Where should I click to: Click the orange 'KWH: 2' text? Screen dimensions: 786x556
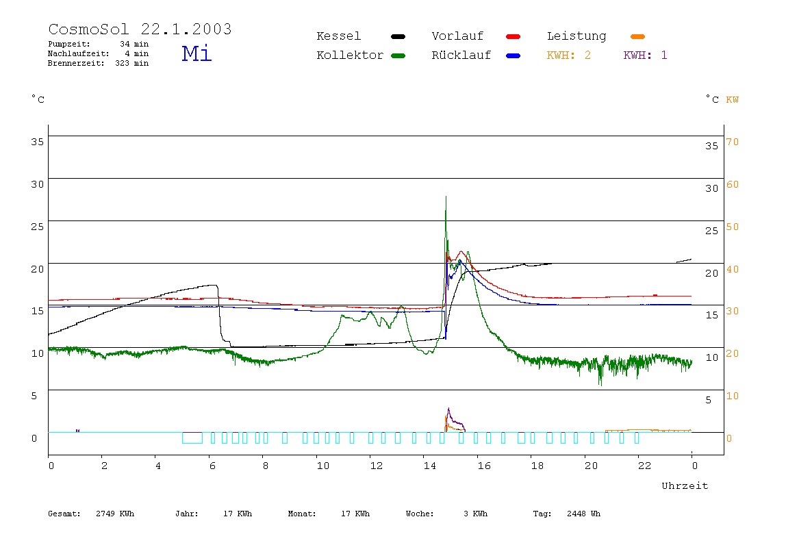click(568, 55)
